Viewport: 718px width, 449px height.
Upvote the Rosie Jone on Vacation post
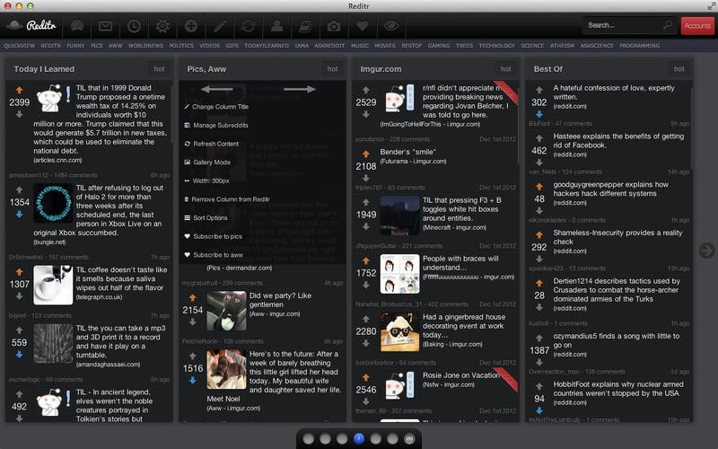coord(366,377)
